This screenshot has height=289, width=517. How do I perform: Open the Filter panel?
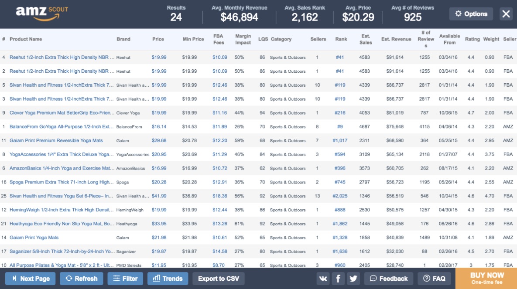pyautogui.click(x=125, y=279)
